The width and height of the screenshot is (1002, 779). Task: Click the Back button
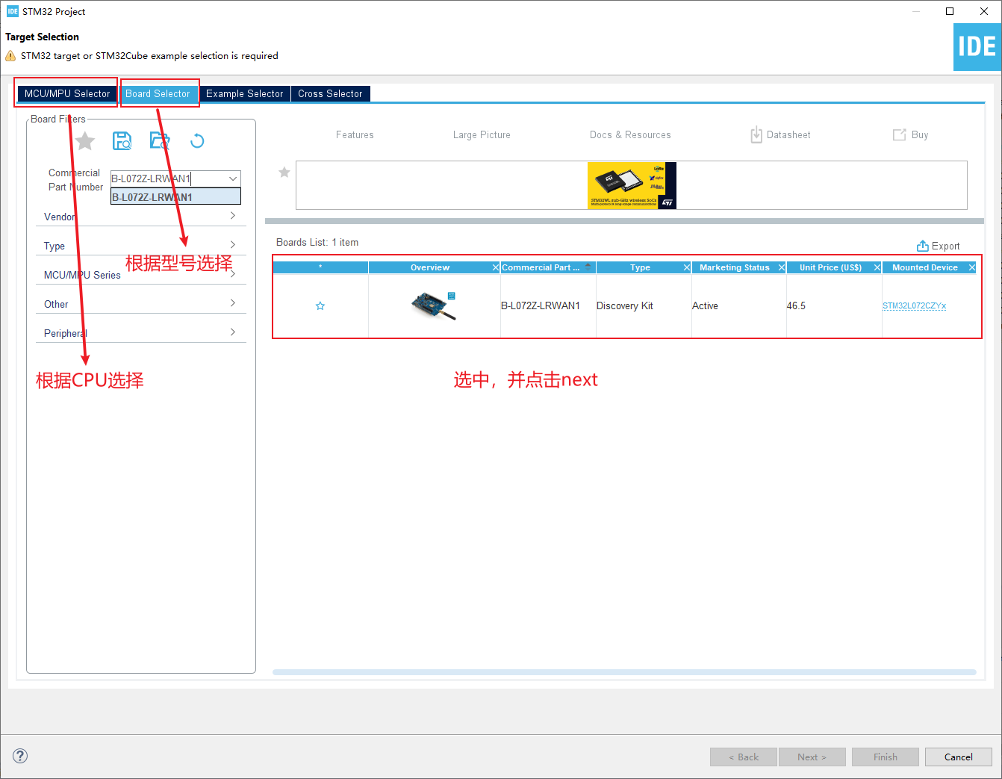744,757
